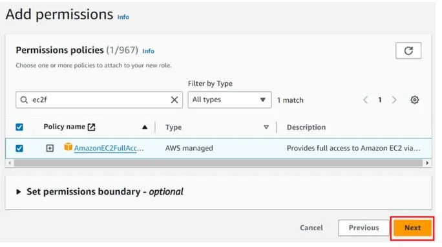Expand Set permissions boundary section
Viewport: 442px width, 247px height.
(19, 192)
